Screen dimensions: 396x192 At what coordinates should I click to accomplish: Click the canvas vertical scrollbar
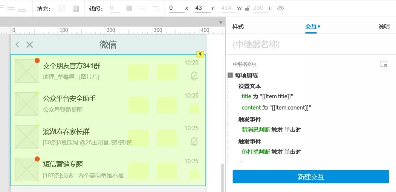click(x=223, y=178)
